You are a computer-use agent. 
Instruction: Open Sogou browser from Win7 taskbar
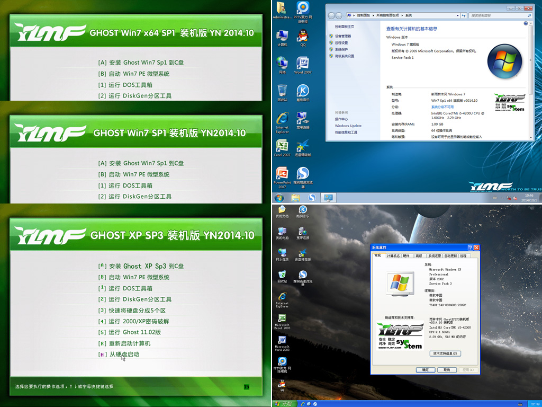[312, 198]
